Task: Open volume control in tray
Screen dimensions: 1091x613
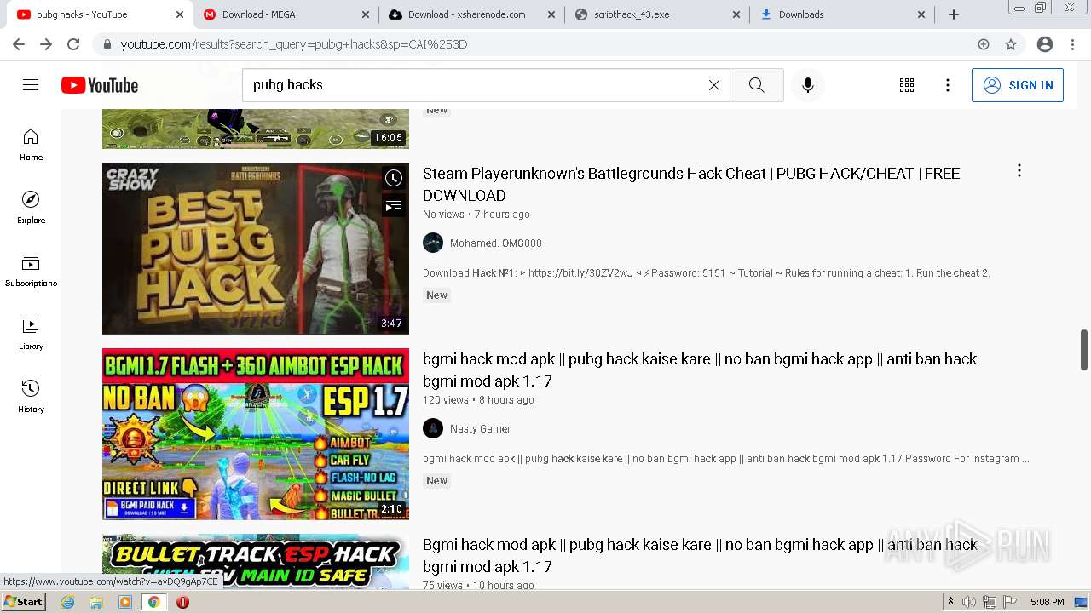Action: pos(968,602)
